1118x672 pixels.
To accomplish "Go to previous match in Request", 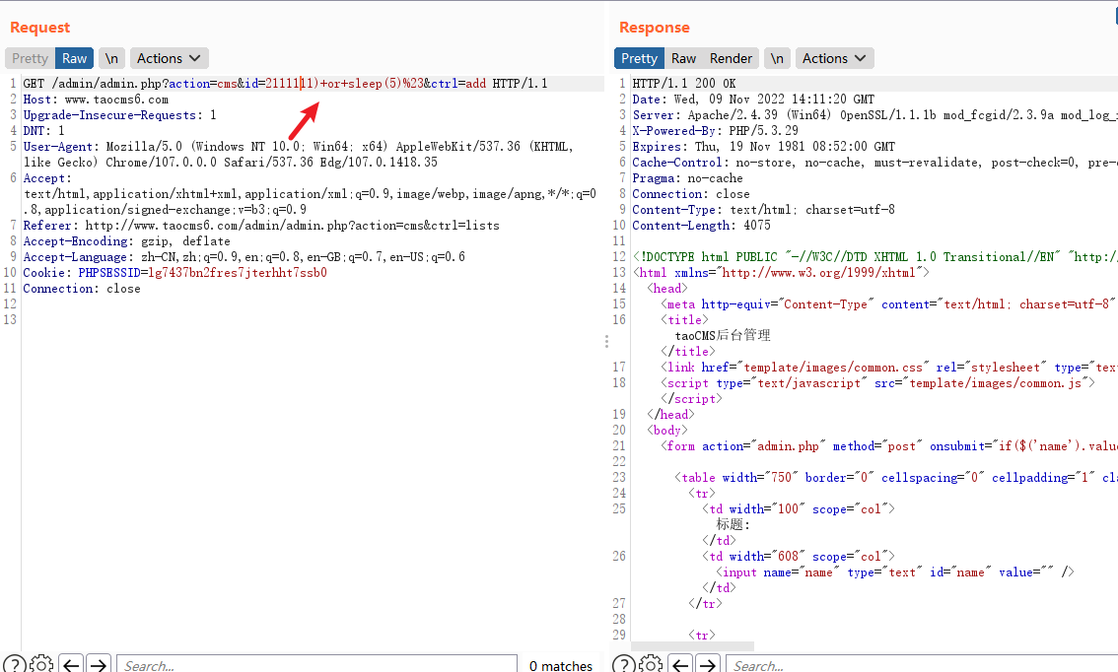I will [71, 664].
